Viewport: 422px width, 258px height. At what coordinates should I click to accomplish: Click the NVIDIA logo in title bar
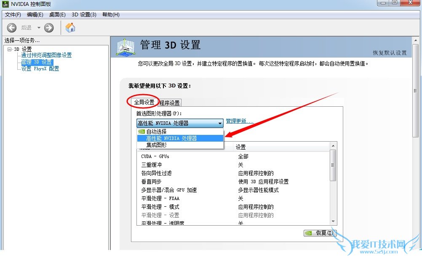(5, 4)
